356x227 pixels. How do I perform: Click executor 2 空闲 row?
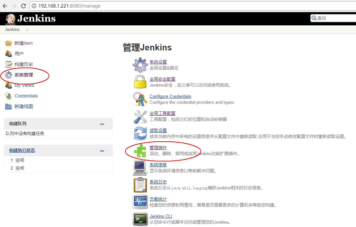58,168
